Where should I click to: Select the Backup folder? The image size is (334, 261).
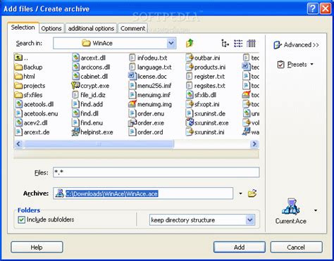pos(28,68)
